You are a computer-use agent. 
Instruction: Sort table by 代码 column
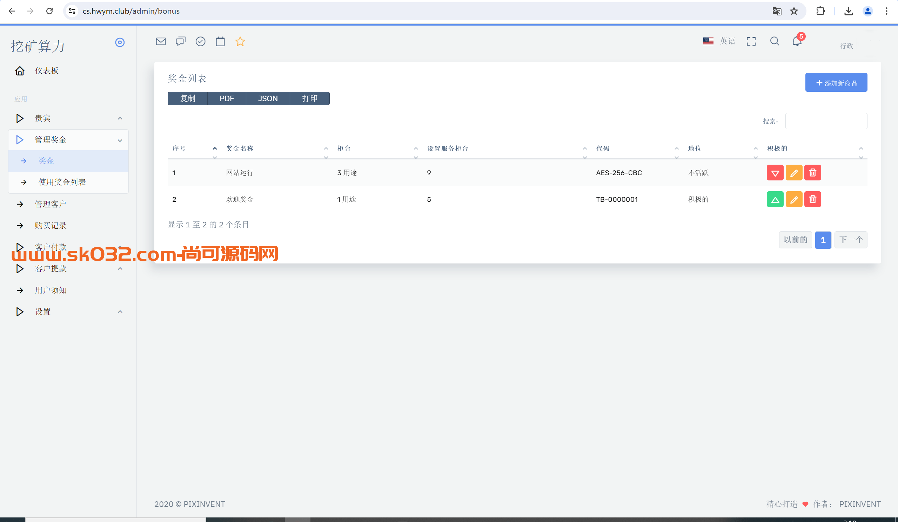[637, 149]
